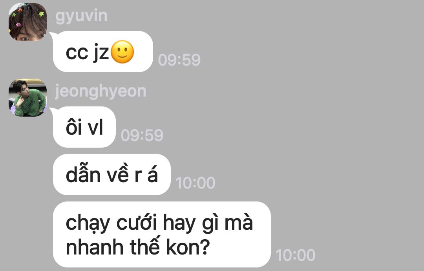Click the word "cưới" in the last bubble
Viewport: 424px width, 271px height.
(137, 223)
